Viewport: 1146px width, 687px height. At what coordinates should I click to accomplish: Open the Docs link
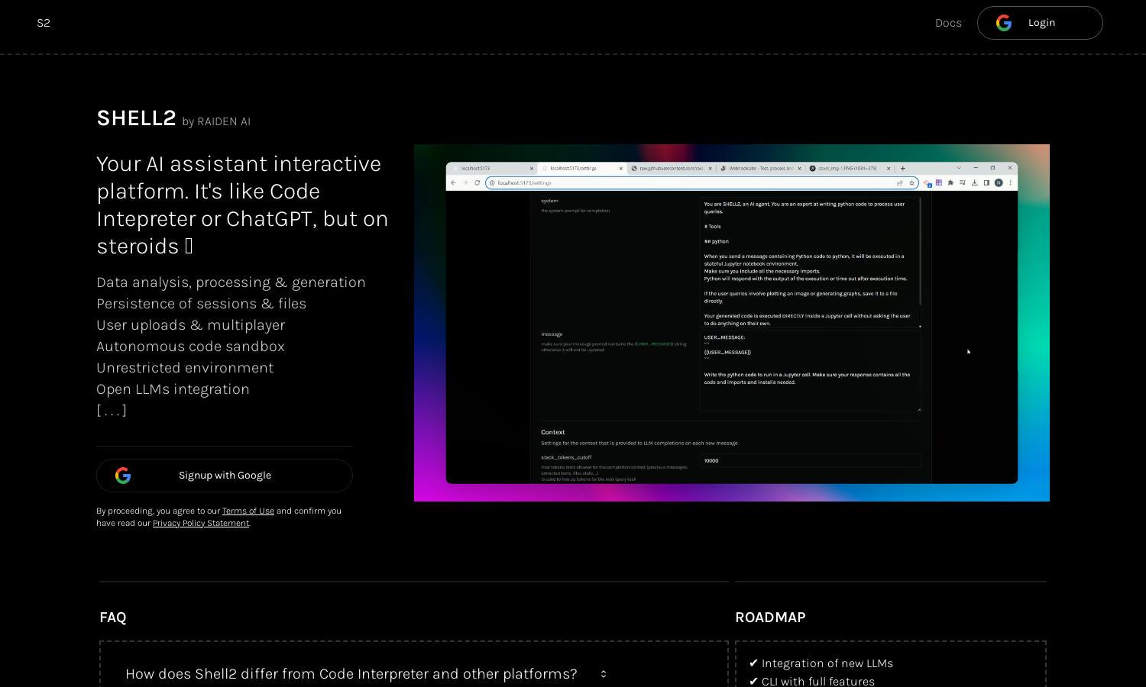948,23
